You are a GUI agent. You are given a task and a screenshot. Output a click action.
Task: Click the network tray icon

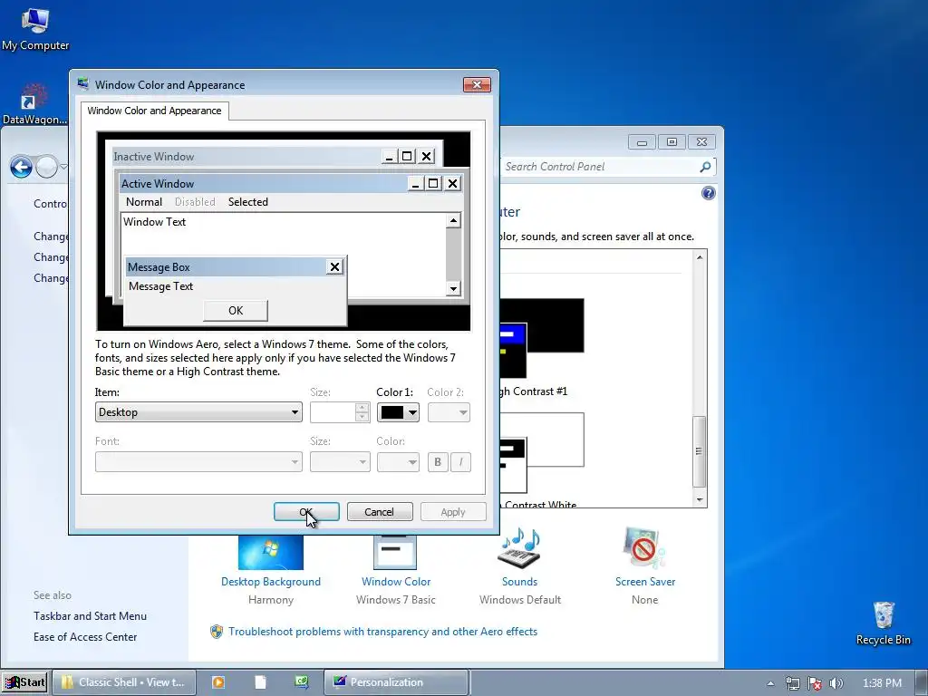pos(792,683)
